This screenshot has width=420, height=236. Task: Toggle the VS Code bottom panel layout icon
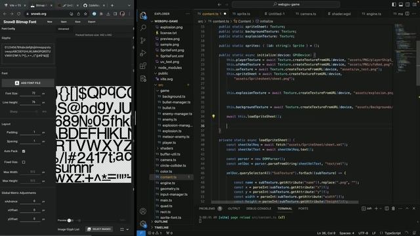pos(401,5)
